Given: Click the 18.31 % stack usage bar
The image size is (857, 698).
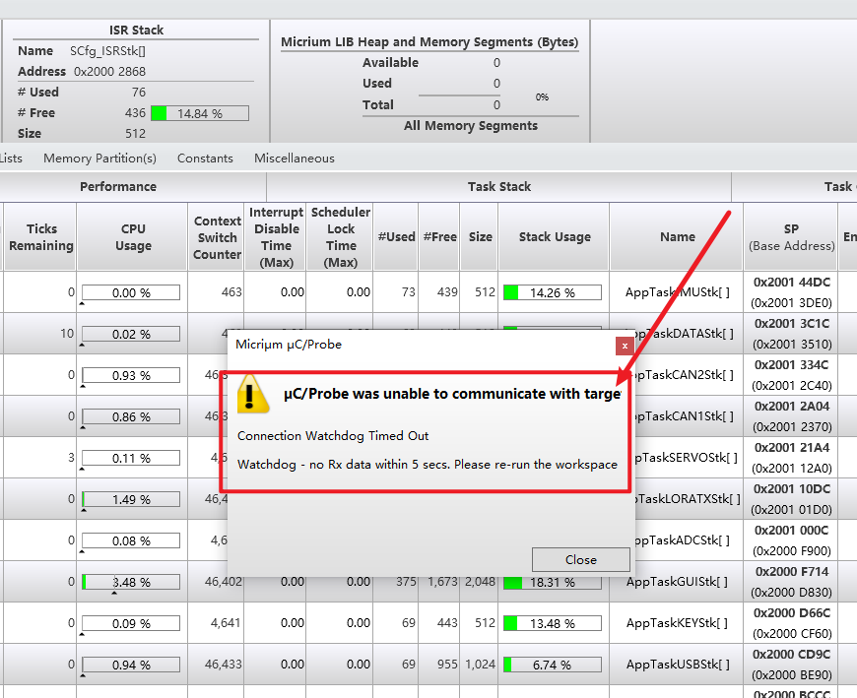Looking at the screenshot, I should tap(552, 582).
